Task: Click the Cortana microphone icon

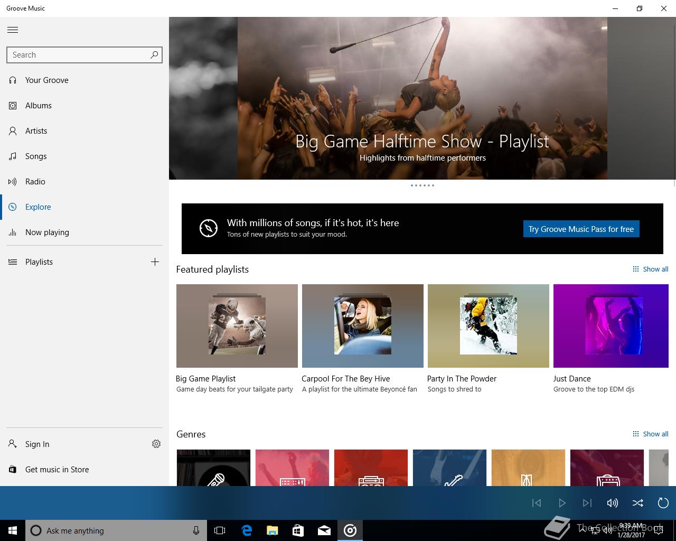Action: 196,530
